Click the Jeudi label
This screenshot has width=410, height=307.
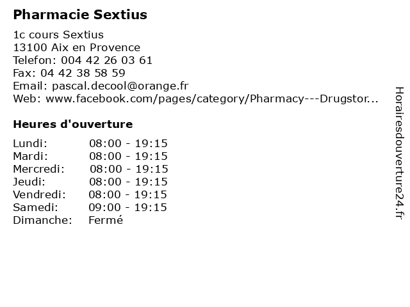(x=29, y=182)
